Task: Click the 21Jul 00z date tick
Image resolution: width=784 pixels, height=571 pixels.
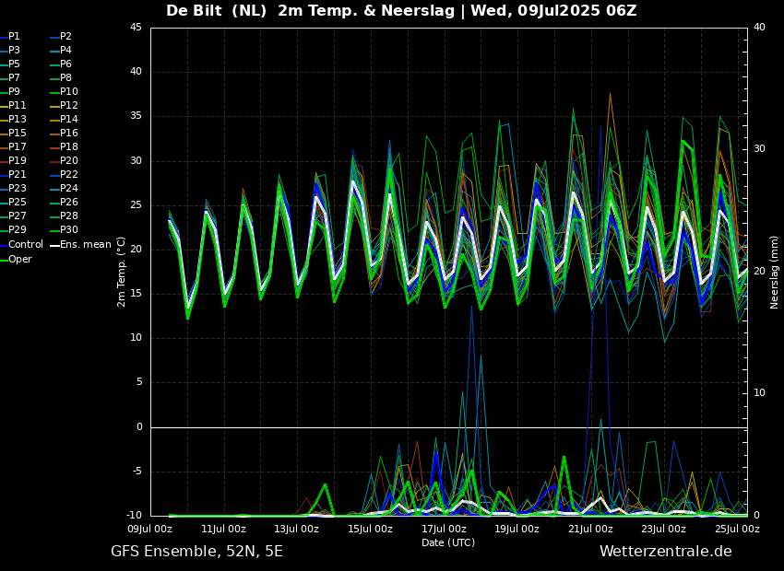Action: coord(590,529)
